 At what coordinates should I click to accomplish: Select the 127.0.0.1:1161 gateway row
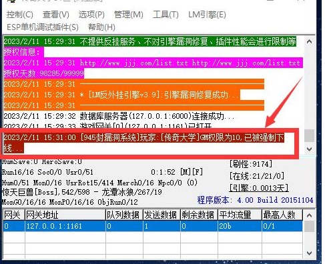(x=153, y=226)
